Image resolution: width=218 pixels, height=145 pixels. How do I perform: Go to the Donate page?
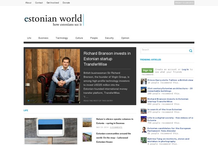[x=66, y=3]
